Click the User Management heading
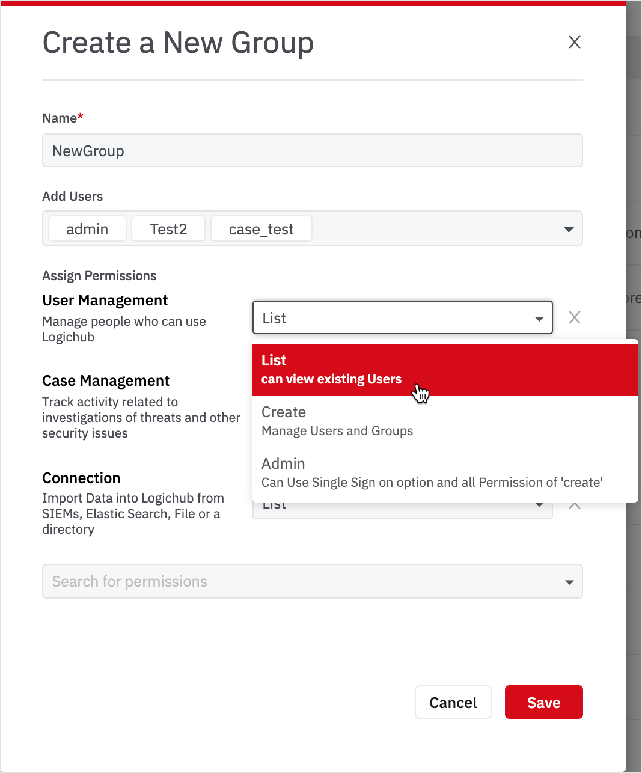Image resolution: width=642 pixels, height=773 pixels. [x=105, y=300]
